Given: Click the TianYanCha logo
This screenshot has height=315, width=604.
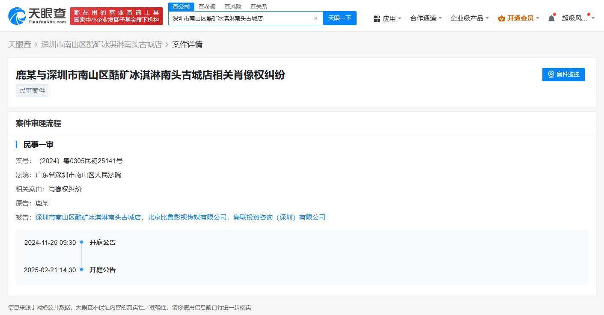Looking at the screenshot, I should 37,16.
